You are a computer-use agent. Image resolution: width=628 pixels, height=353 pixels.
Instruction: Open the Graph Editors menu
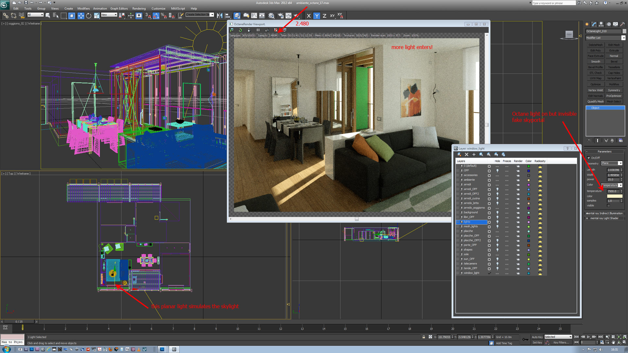(119, 8)
